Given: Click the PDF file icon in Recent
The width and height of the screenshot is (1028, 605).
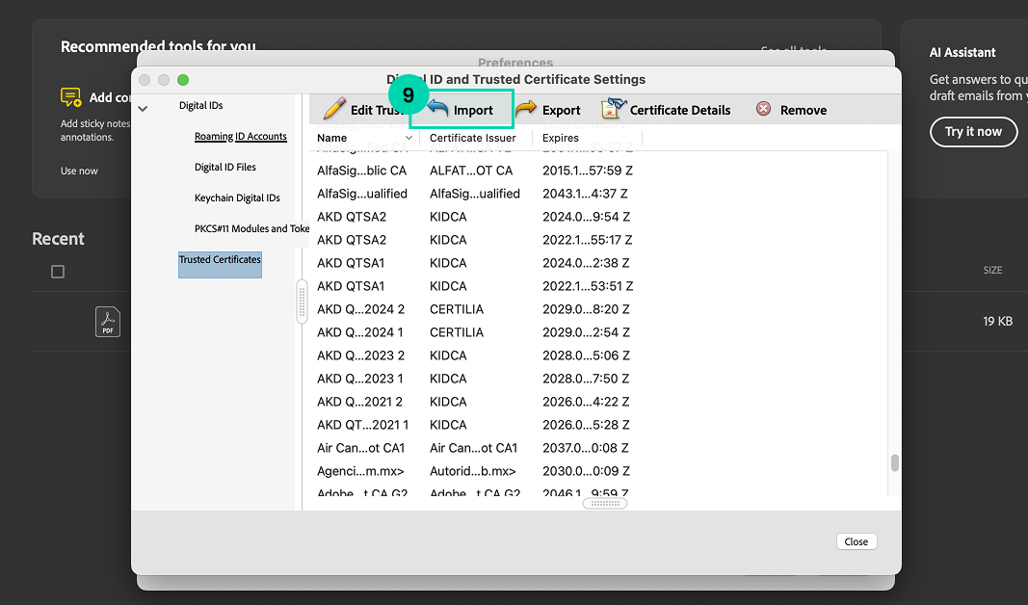Looking at the screenshot, I should (108, 321).
